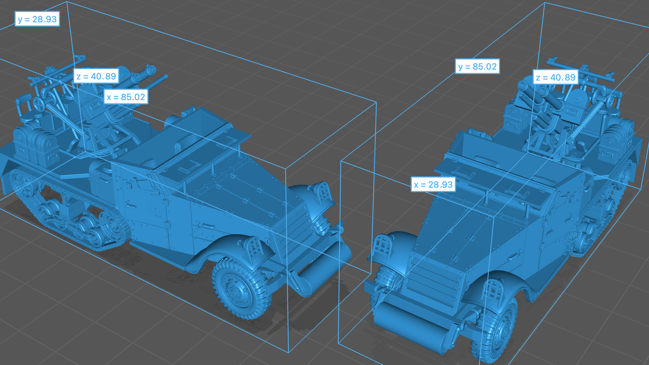Click the x = 28.93 dimension label
This screenshot has height=365, width=649.
coord(433,184)
